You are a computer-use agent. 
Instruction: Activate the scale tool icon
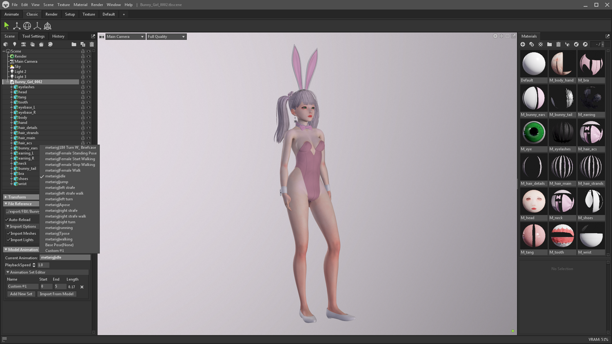pyautogui.click(x=37, y=26)
